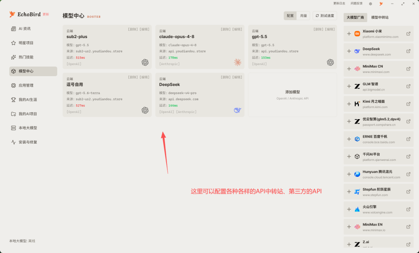The height and width of the screenshot is (253, 419).
Task: Select the 模型中转站 tab
Action: (x=380, y=17)
